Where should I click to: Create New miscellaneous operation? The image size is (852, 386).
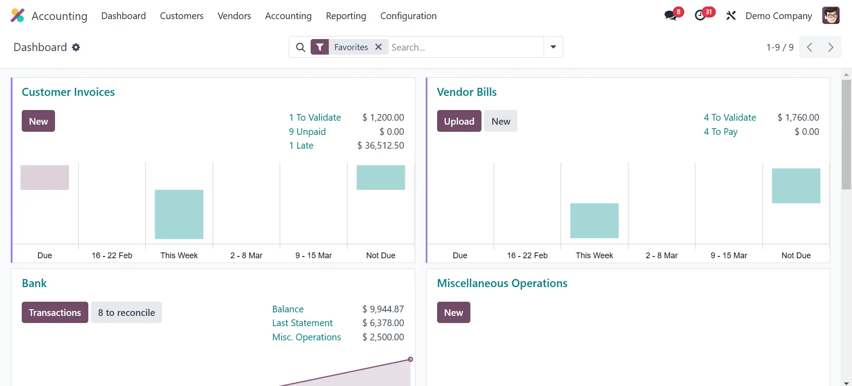[x=454, y=312]
